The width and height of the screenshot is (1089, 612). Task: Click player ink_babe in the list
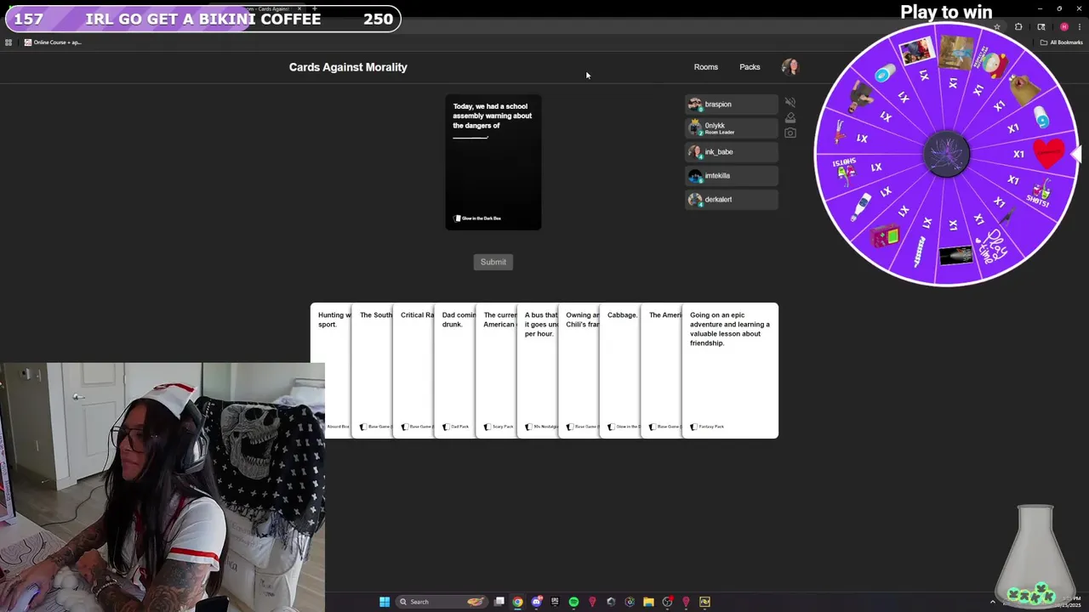(732, 152)
